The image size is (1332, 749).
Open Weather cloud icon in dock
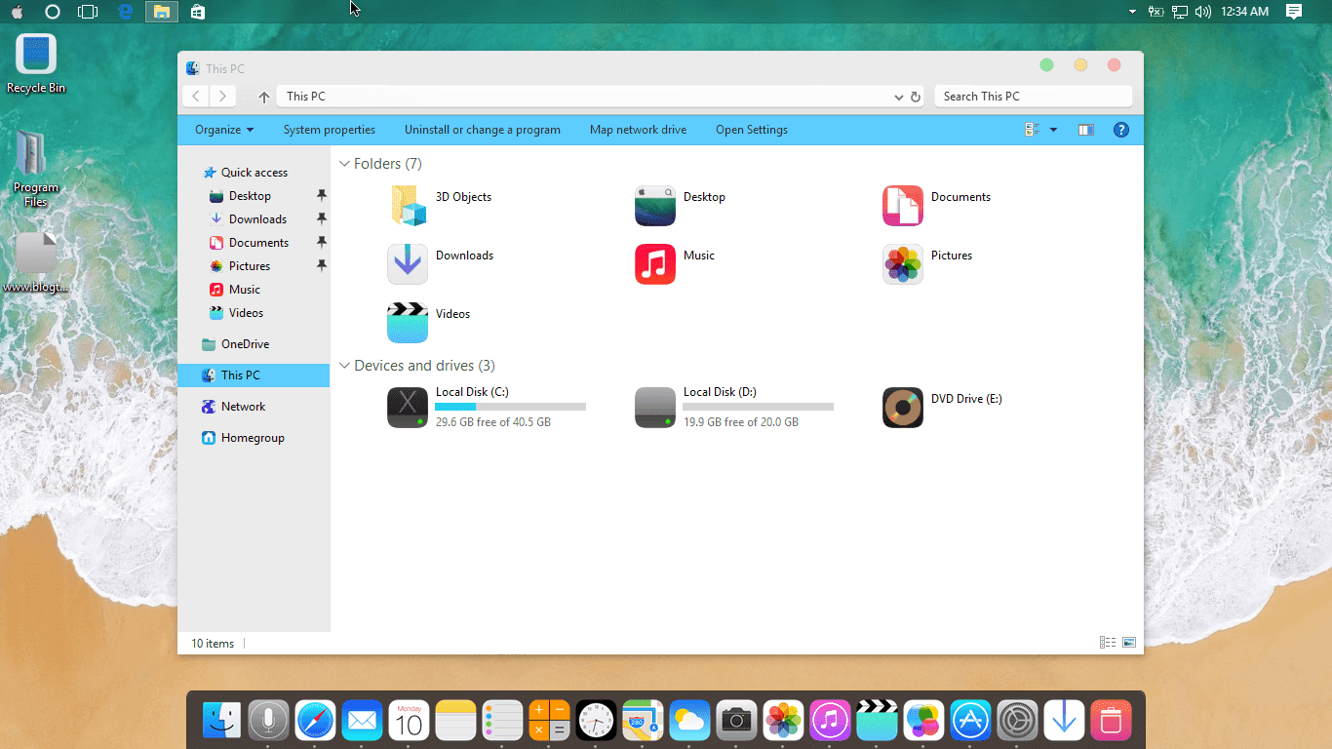(x=689, y=721)
